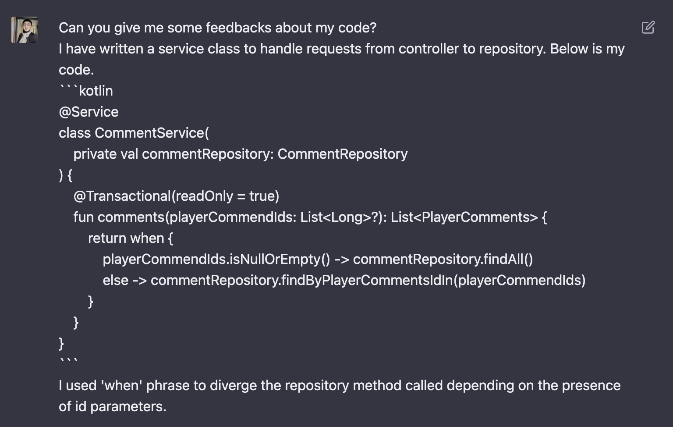
Task: Click the 'fun comments(playerCommendIds' function signature
Action: 310,217
